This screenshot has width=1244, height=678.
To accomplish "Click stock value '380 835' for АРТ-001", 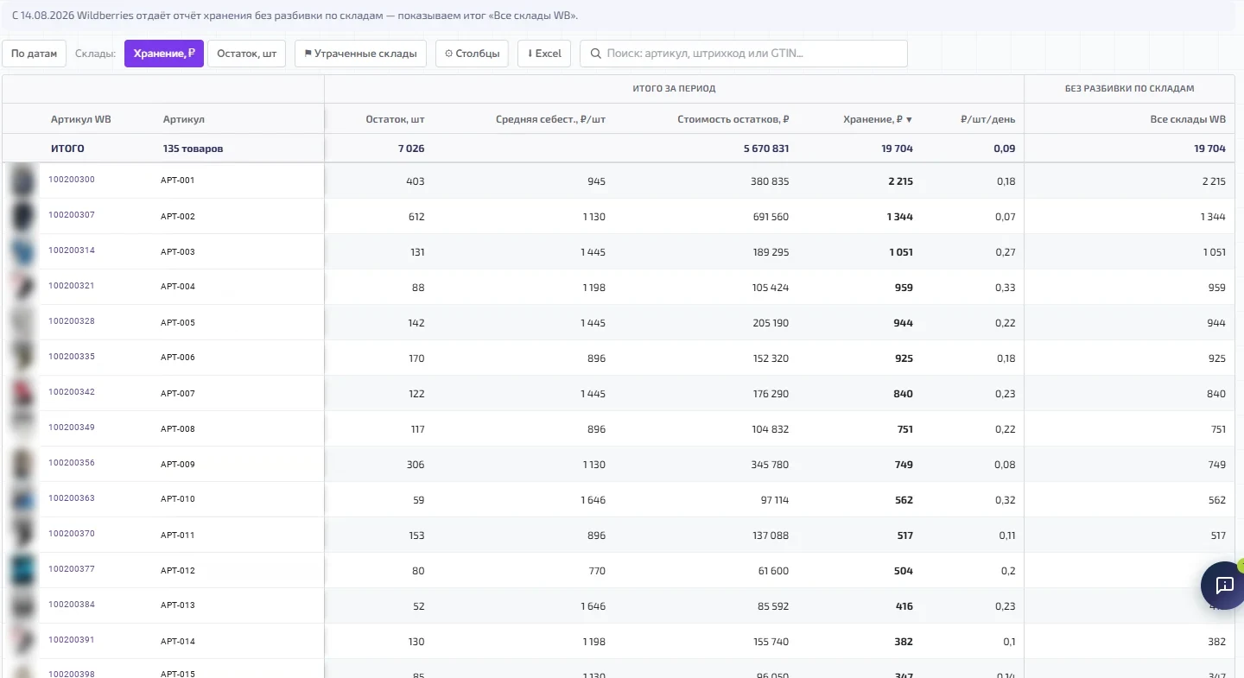I will [771, 181].
